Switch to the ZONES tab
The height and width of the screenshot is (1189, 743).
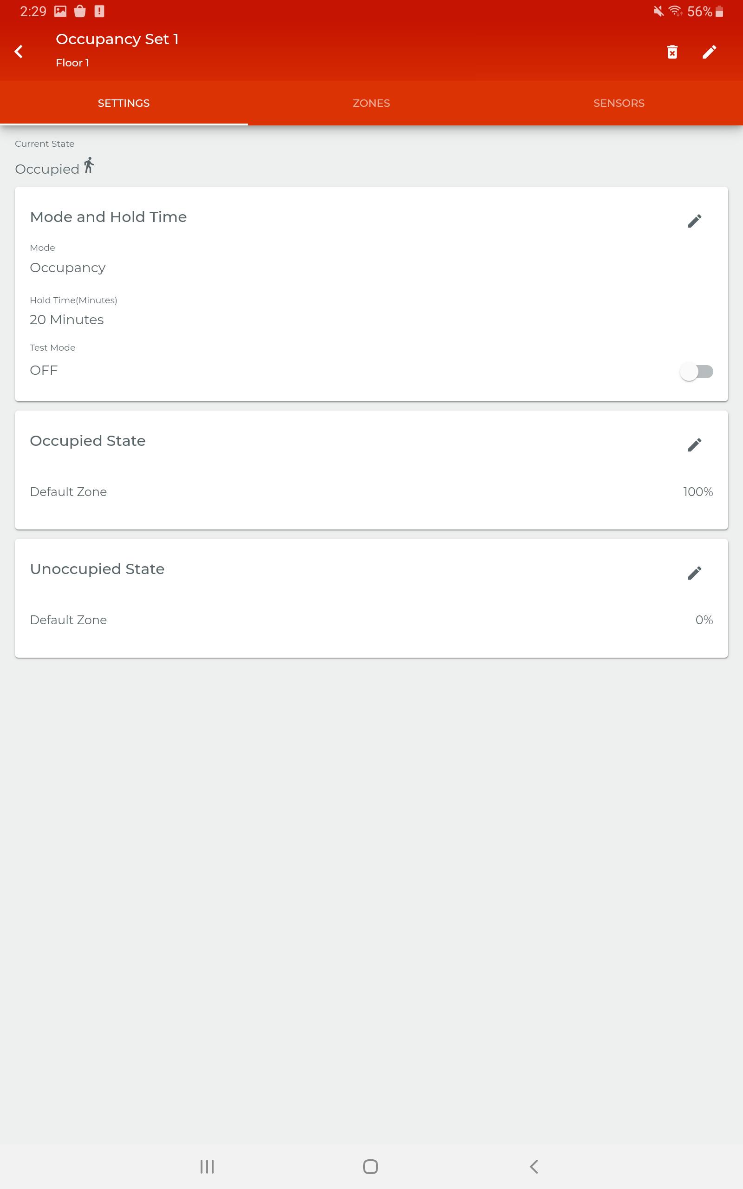click(371, 103)
